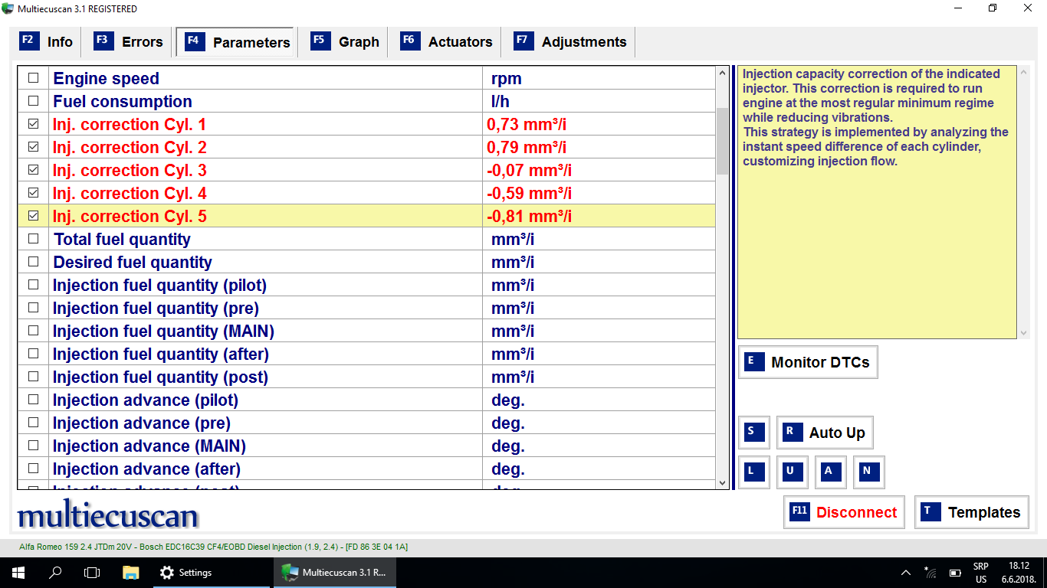Image resolution: width=1047 pixels, height=588 pixels.
Task: Click the parameter list scrollbar thumb
Action: click(x=722, y=141)
